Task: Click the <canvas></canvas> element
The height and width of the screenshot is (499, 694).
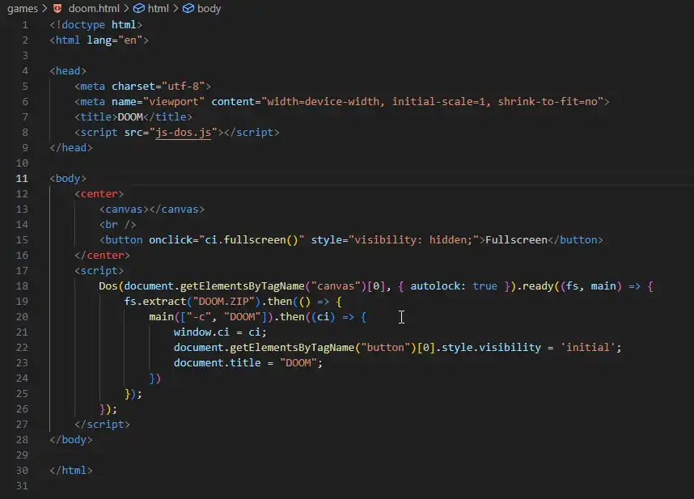Action: [x=152, y=209]
